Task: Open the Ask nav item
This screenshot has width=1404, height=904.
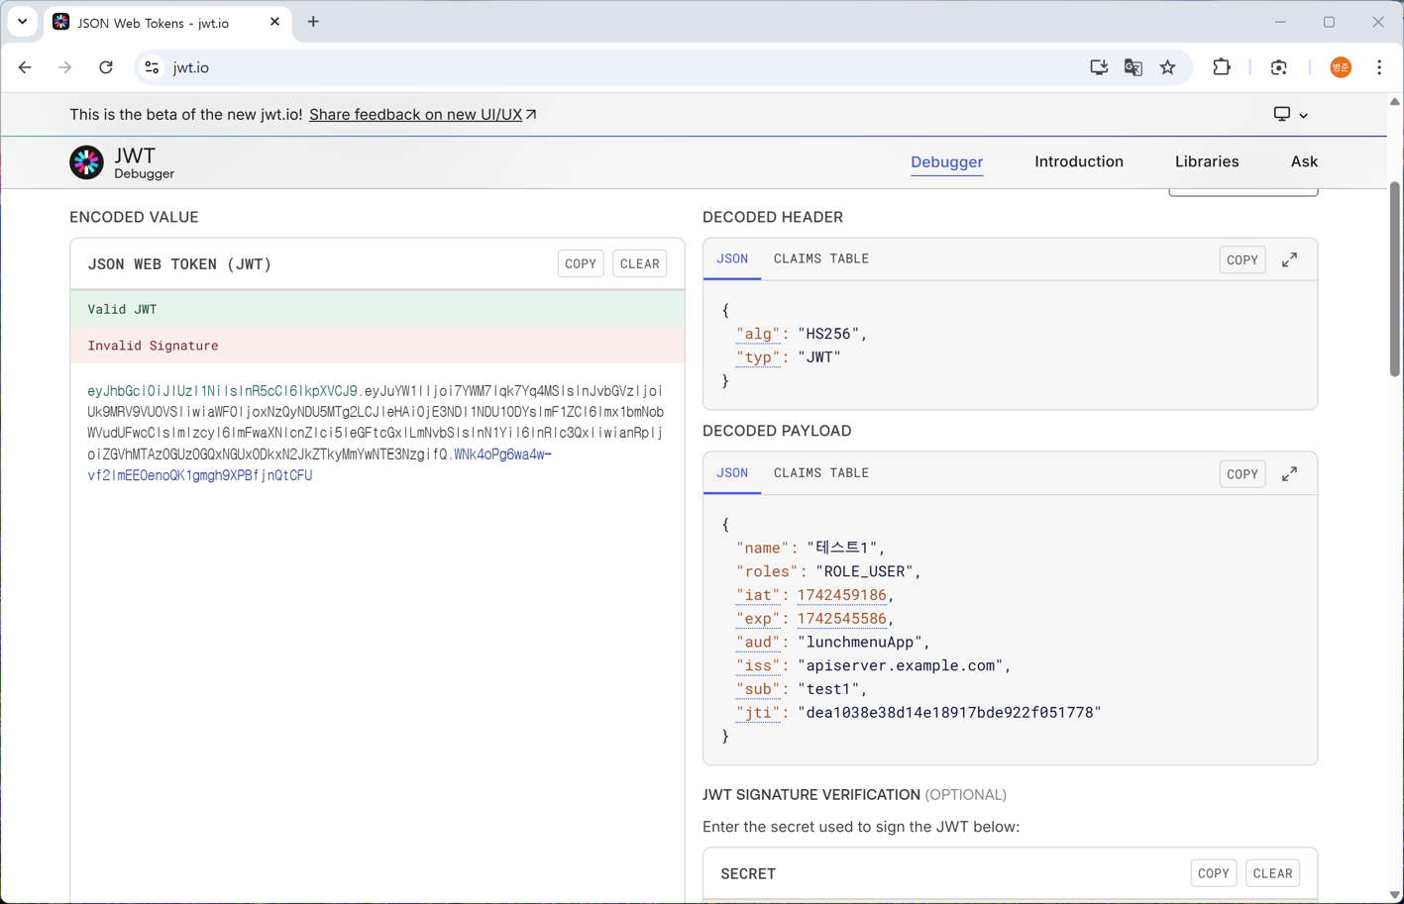Action: (x=1304, y=162)
